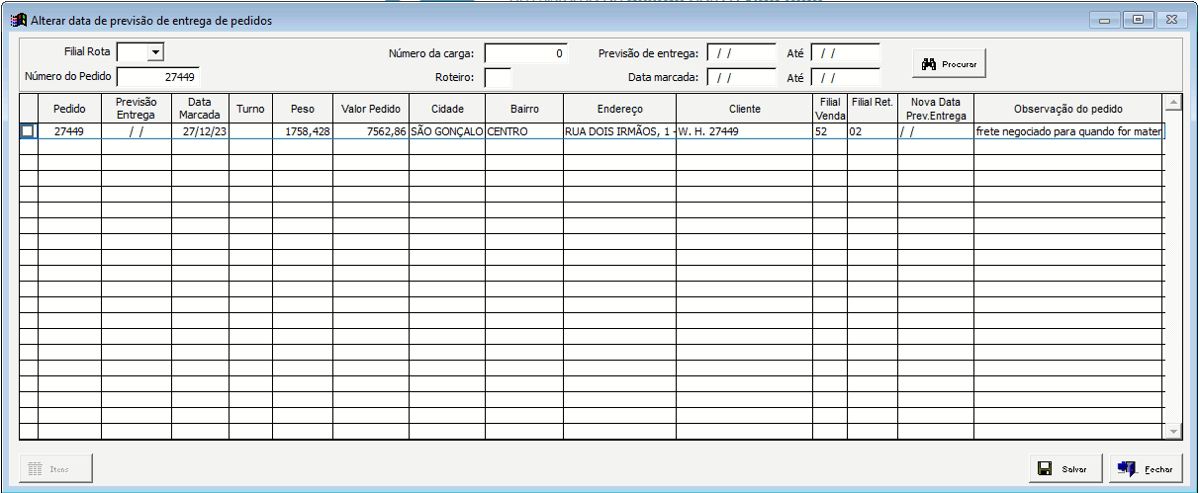
Task: Focus the Número da carga field
Action: 525,53
